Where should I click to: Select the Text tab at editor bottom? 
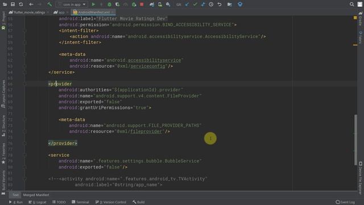[15, 195]
